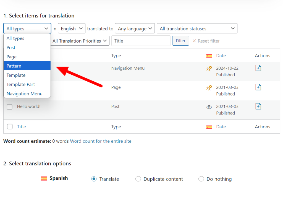Click the Filter button

coord(180,41)
